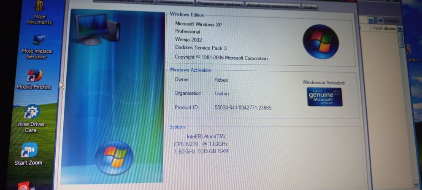This screenshot has width=422, height=190.
Task: Click the Microsoft Windows XP text
Action: [199, 24]
